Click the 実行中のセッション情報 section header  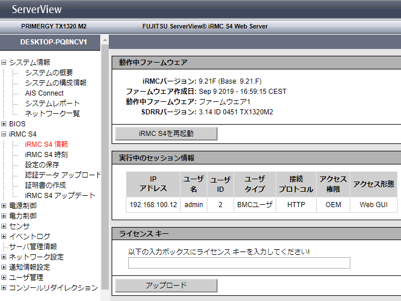coord(256,158)
